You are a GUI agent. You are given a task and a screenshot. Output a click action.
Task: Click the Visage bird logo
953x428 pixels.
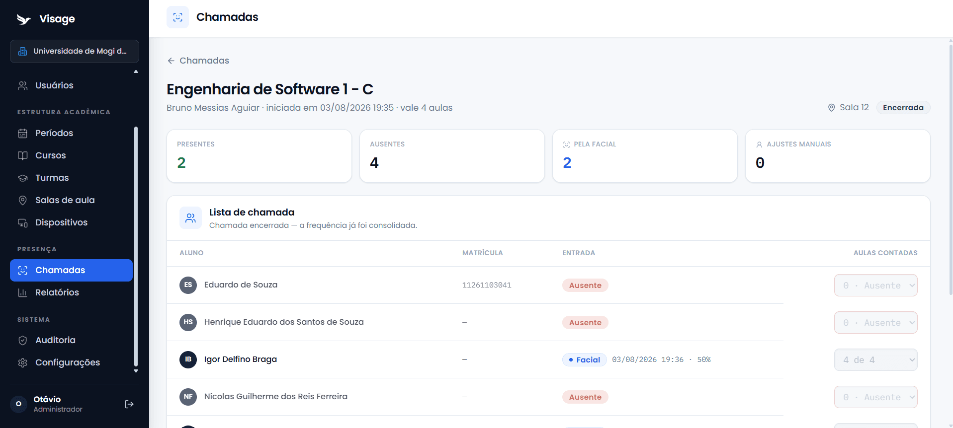click(x=23, y=19)
